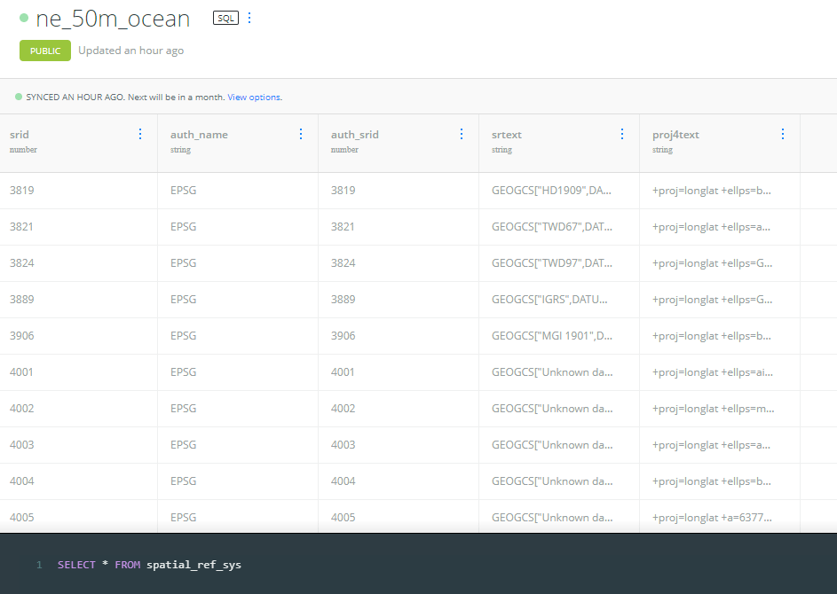This screenshot has height=594, width=837.
Task: Click the Updated an hour ago text
Action: [x=130, y=51]
